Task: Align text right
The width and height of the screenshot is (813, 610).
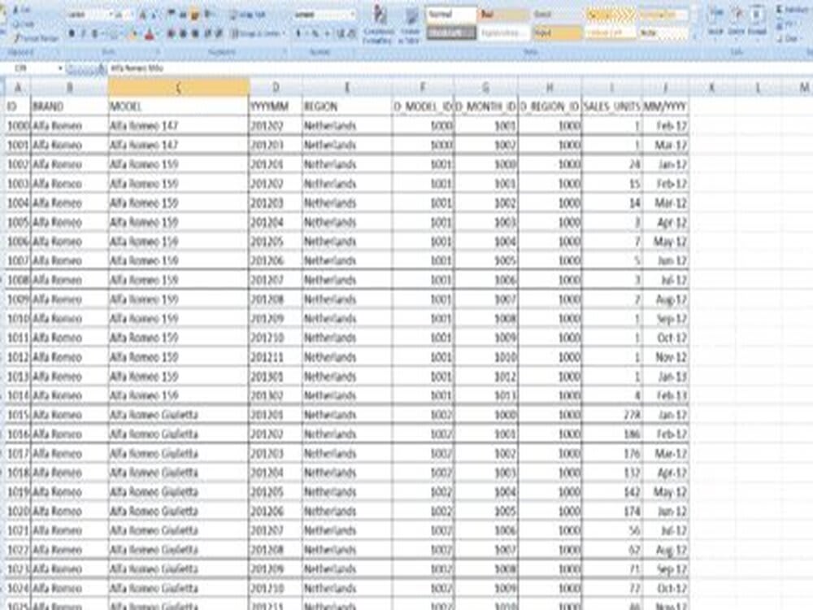Action: coord(195,34)
